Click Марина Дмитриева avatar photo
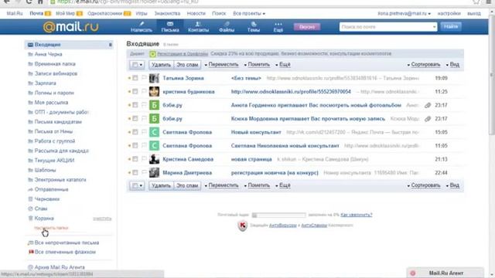 (154, 173)
